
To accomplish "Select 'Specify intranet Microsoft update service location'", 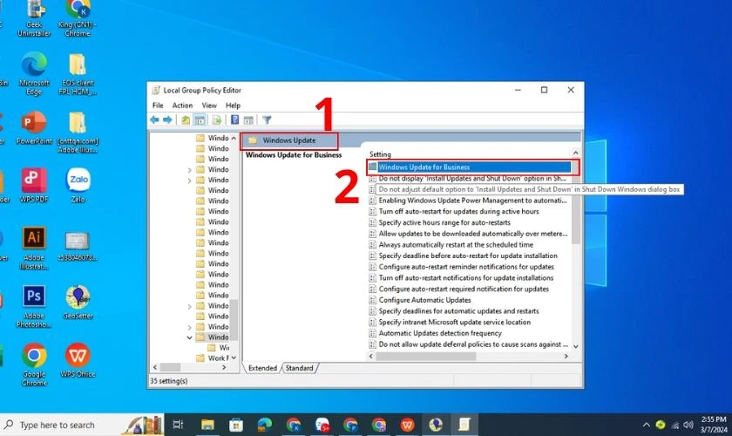I will (450, 323).
